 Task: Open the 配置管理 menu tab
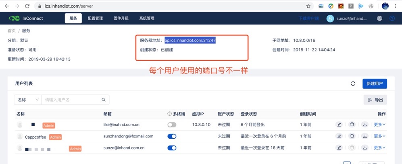pyautogui.click(x=95, y=18)
